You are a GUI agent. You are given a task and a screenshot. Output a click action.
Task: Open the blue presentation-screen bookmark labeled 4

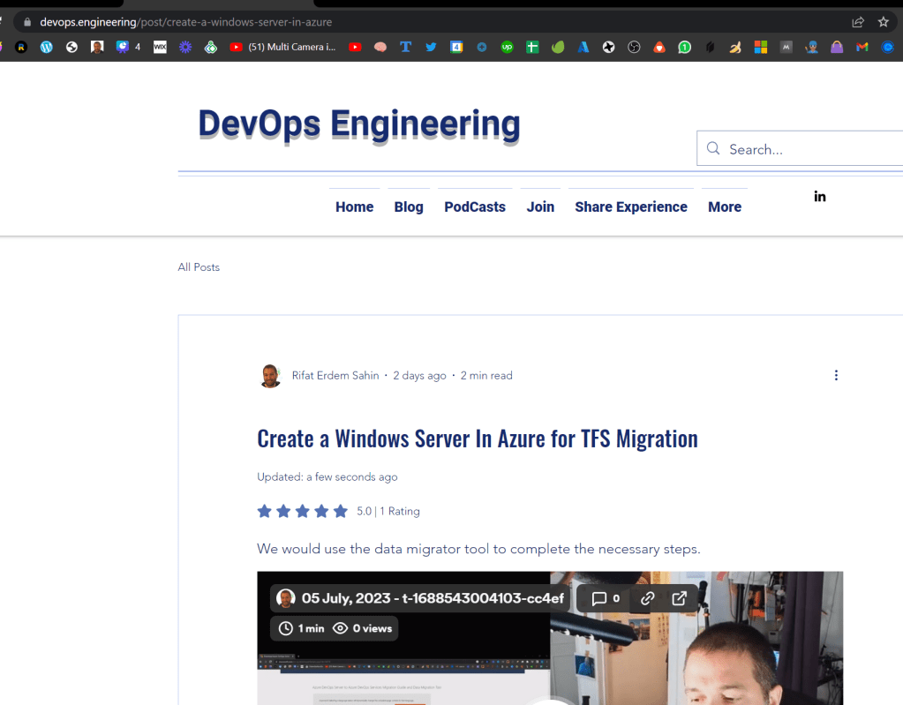point(129,47)
